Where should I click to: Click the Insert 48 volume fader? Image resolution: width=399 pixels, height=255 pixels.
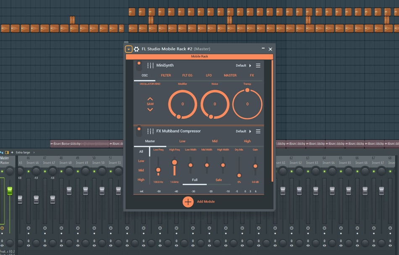pos(69,191)
